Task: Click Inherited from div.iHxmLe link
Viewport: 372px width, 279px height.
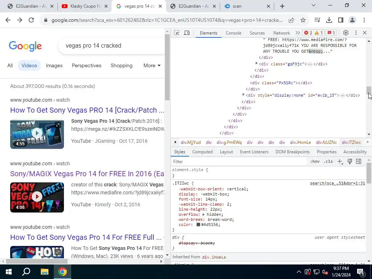Action: click(214, 257)
